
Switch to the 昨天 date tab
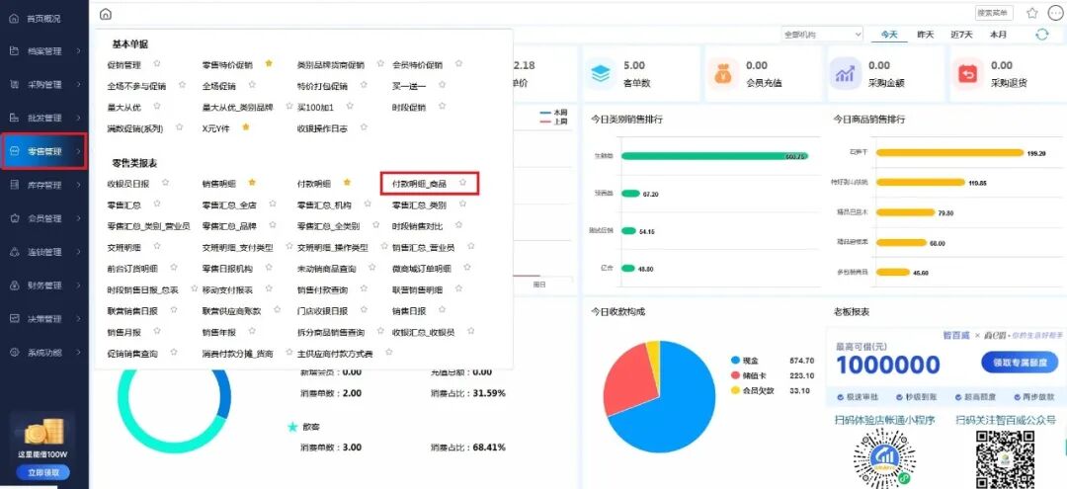tap(926, 35)
